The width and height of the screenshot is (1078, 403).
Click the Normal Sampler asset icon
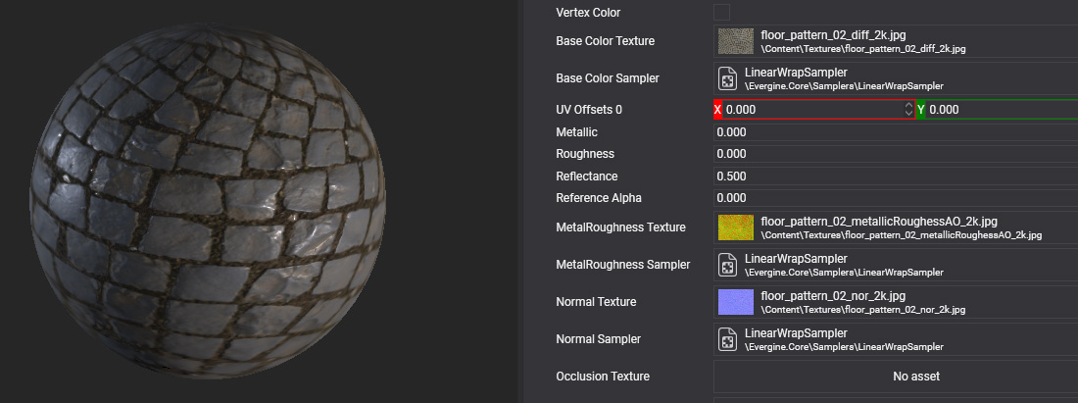(728, 339)
